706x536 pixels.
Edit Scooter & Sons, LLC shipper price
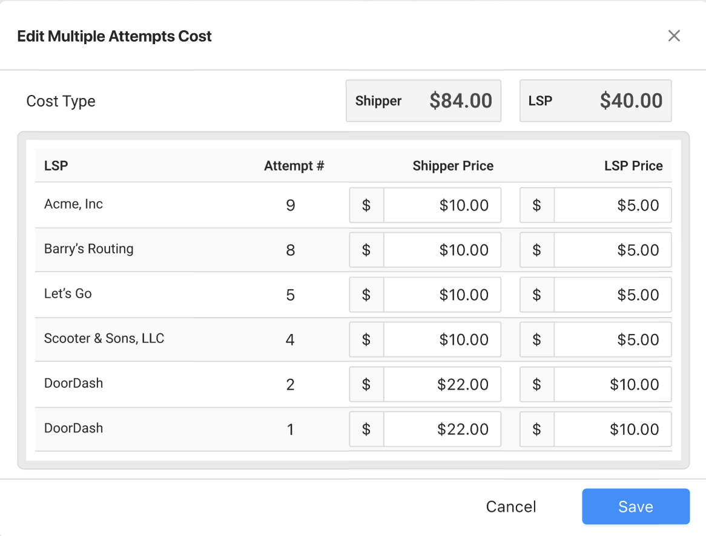(442, 339)
